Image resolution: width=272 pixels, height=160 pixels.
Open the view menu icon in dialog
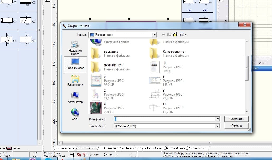click(x=183, y=34)
